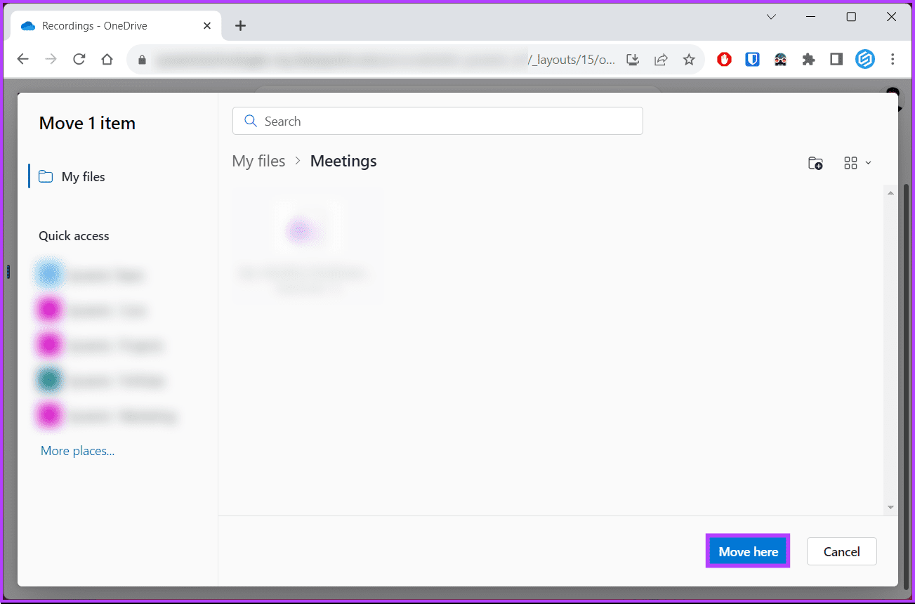Click the new folder icon

815,163
